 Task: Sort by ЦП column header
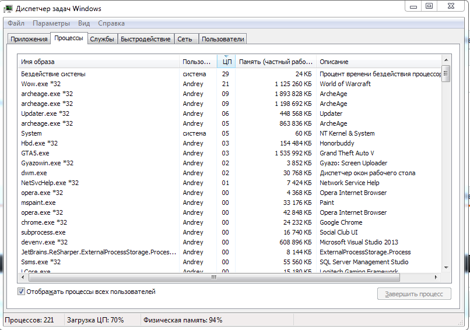coord(226,62)
